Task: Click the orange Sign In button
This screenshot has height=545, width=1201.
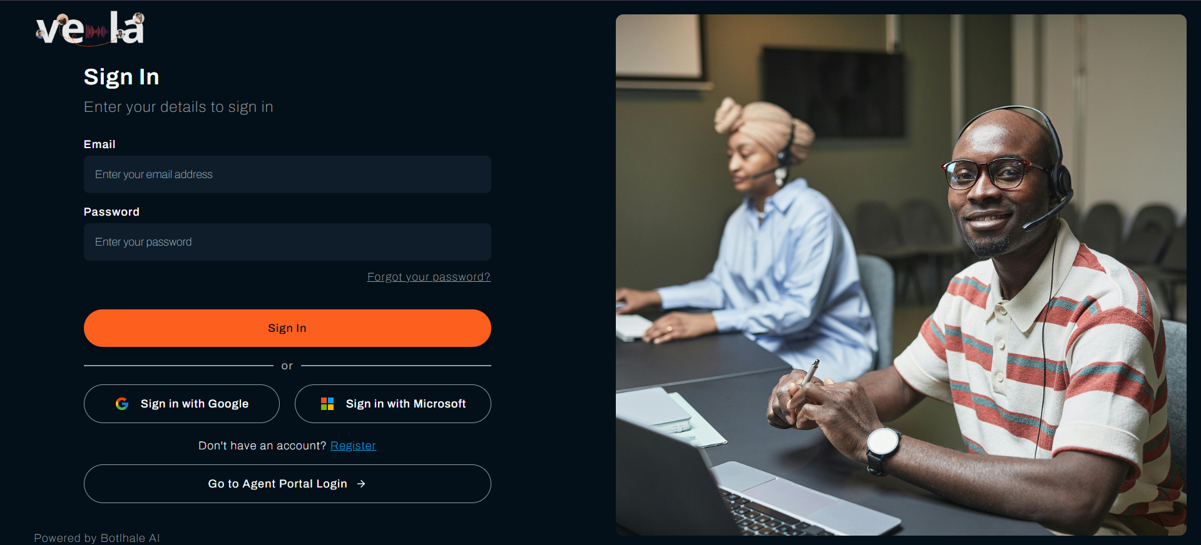Action: tap(287, 328)
